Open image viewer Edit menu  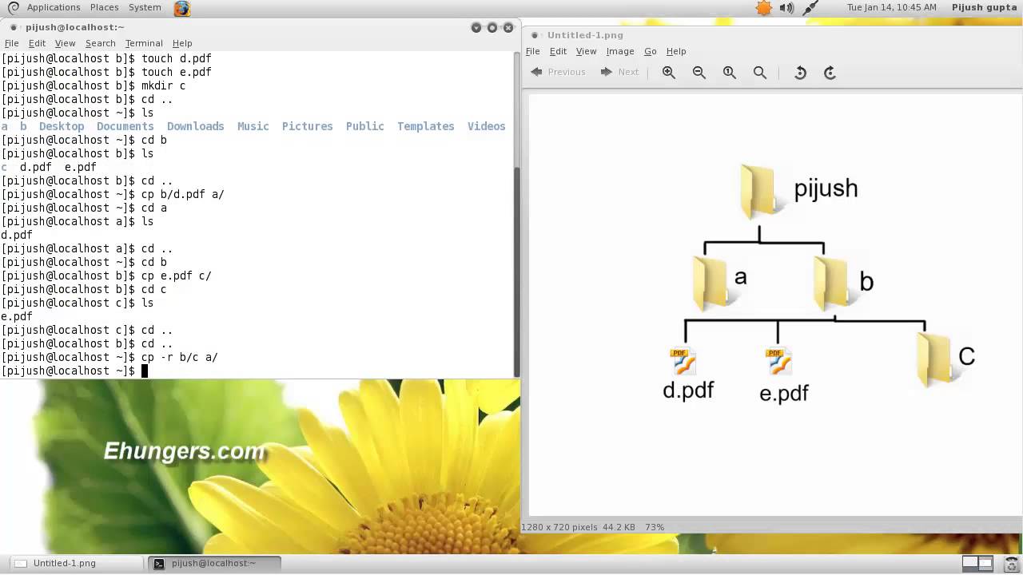coord(559,51)
